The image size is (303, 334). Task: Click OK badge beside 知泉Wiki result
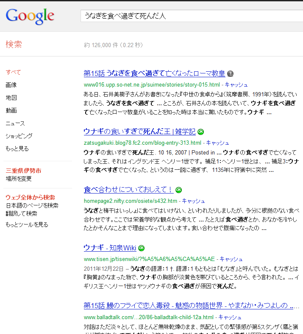pyautogui.click(x=142, y=248)
